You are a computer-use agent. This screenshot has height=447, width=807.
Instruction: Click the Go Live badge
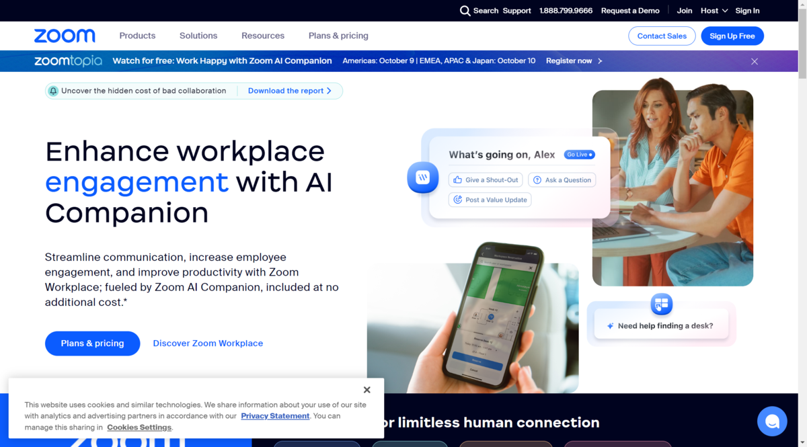tap(579, 155)
